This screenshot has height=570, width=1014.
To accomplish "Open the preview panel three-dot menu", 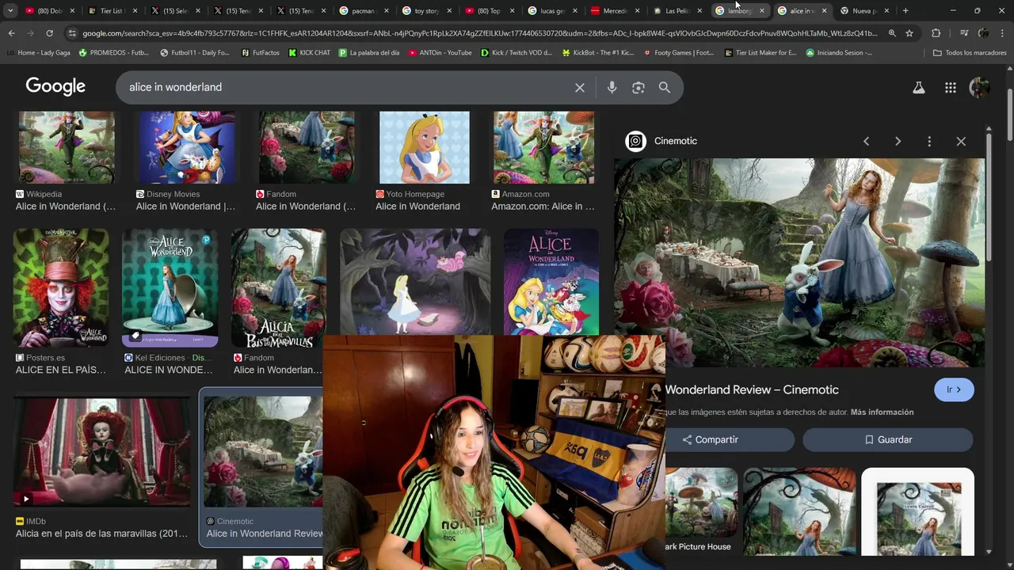I will coord(929,141).
